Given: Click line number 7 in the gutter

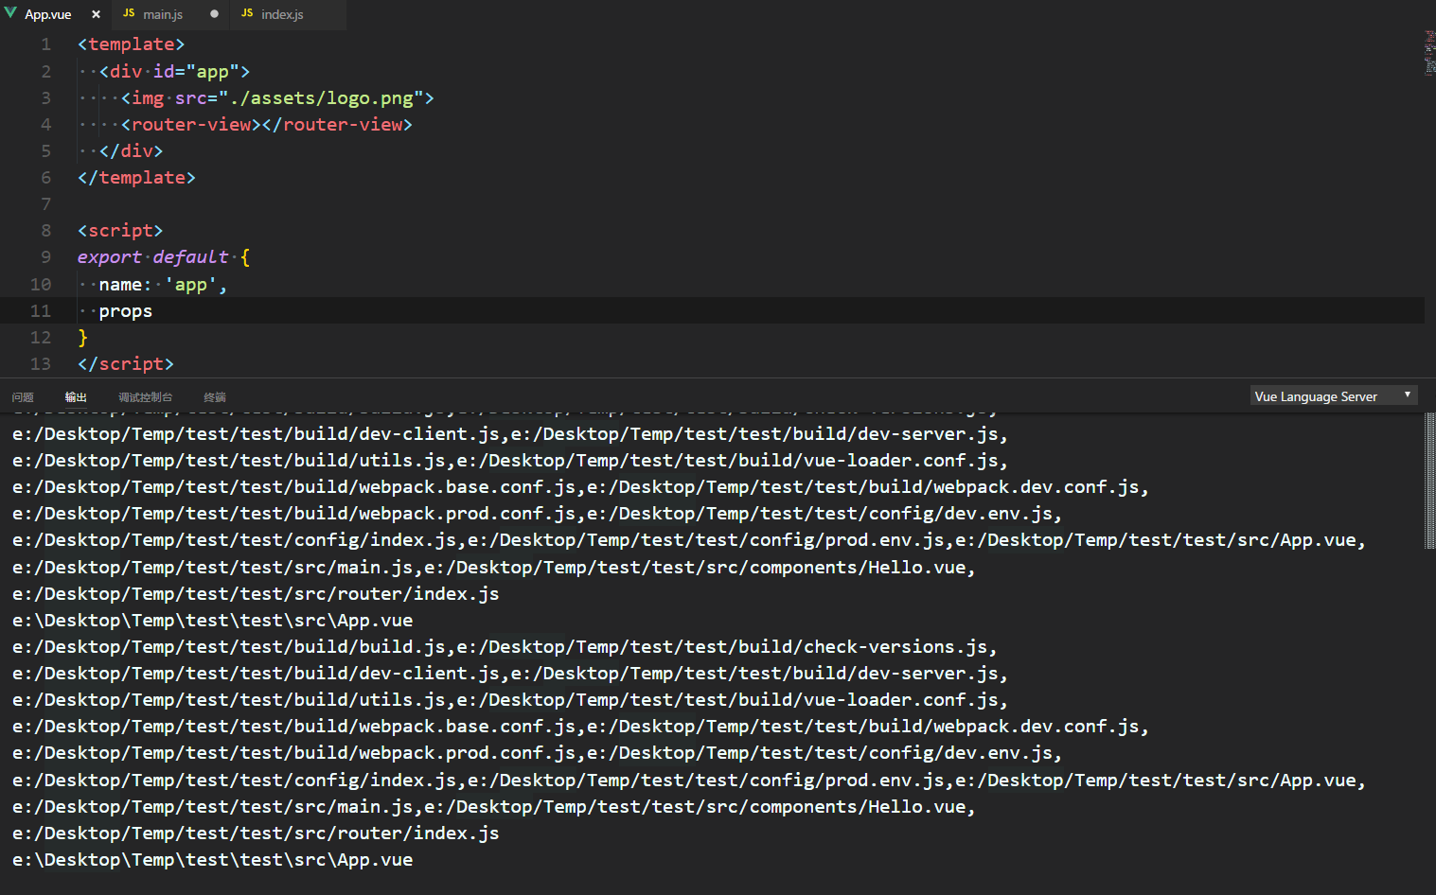Looking at the screenshot, I should (x=46, y=203).
